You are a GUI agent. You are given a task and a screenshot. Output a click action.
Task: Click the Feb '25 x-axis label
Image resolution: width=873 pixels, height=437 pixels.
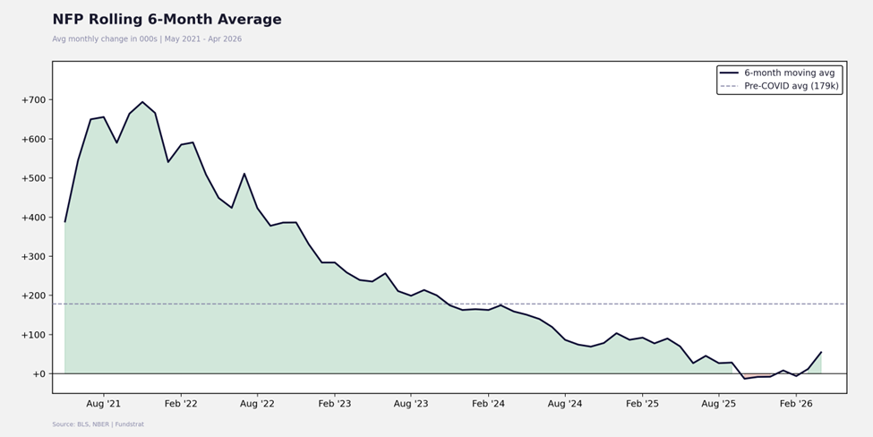642,404
